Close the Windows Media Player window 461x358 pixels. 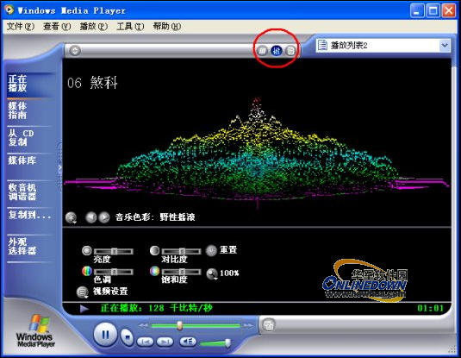click(449, 11)
